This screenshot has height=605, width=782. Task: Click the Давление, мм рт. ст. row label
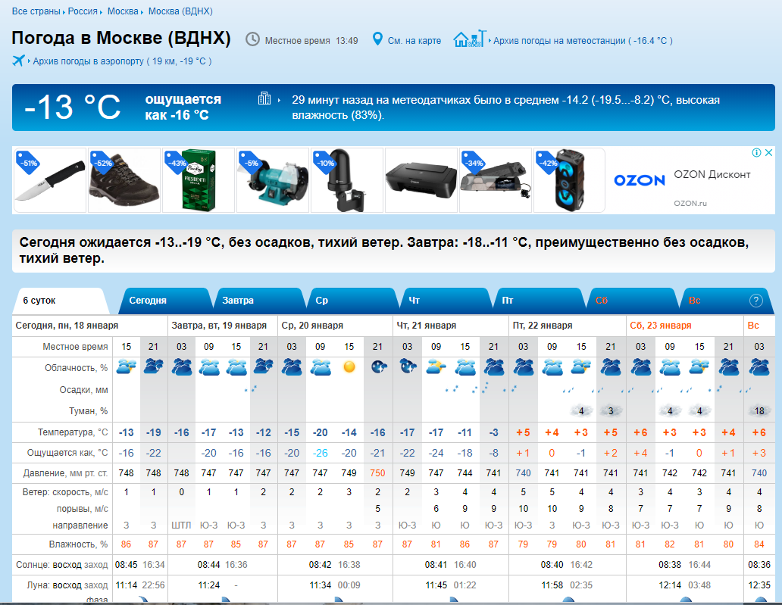pyautogui.click(x=65, y=473)
